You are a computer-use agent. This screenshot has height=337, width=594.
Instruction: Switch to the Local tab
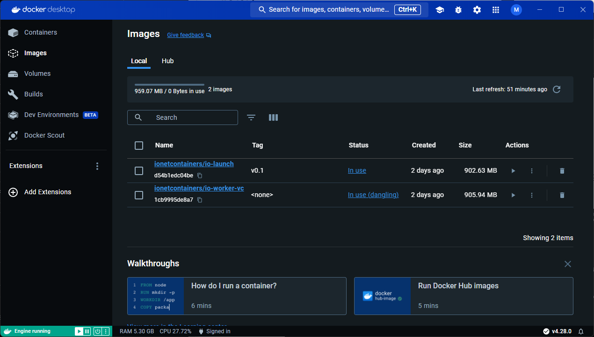click(139, 61)
